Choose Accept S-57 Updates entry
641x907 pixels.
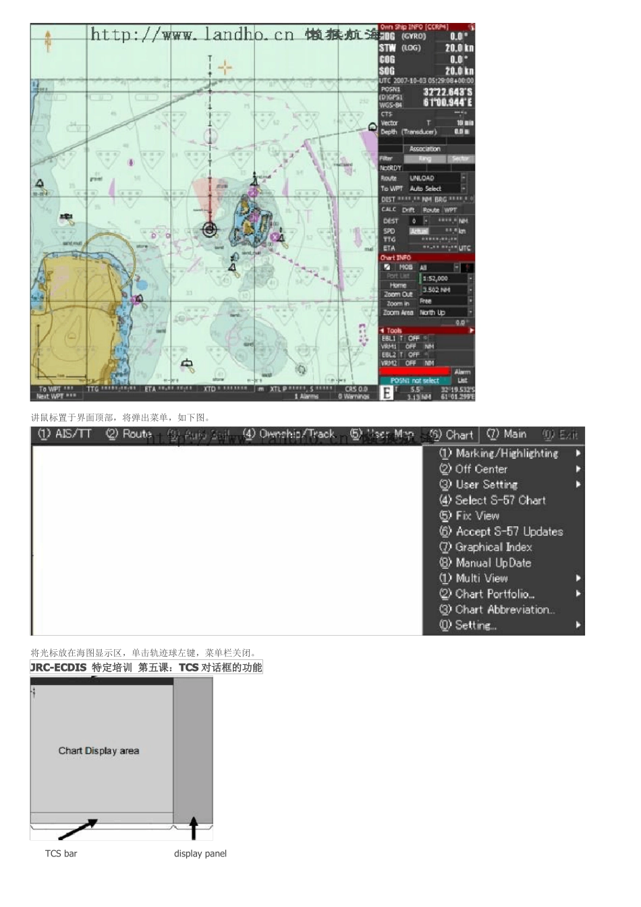coord(501,531)
